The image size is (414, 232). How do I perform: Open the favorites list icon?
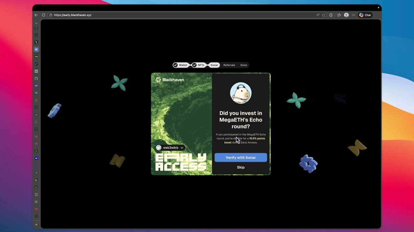point(339,15)
